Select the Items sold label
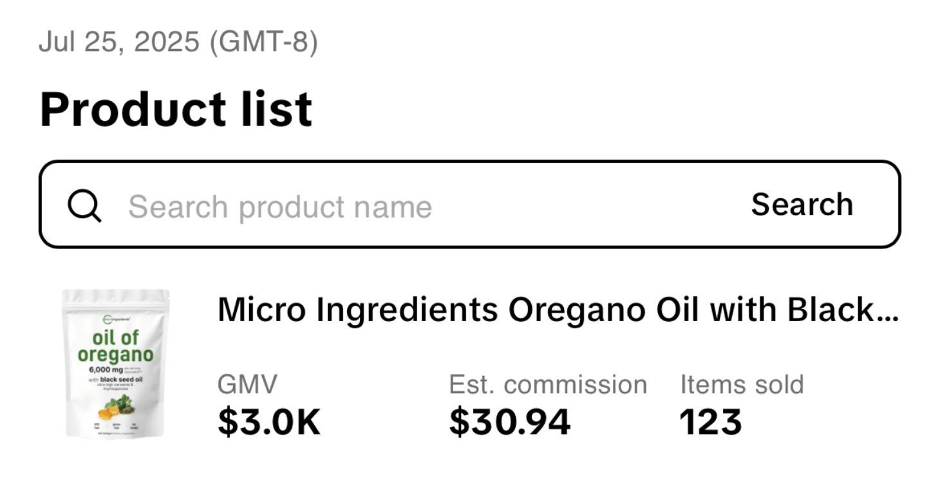940x484 pixels. (x=742, y=385)
